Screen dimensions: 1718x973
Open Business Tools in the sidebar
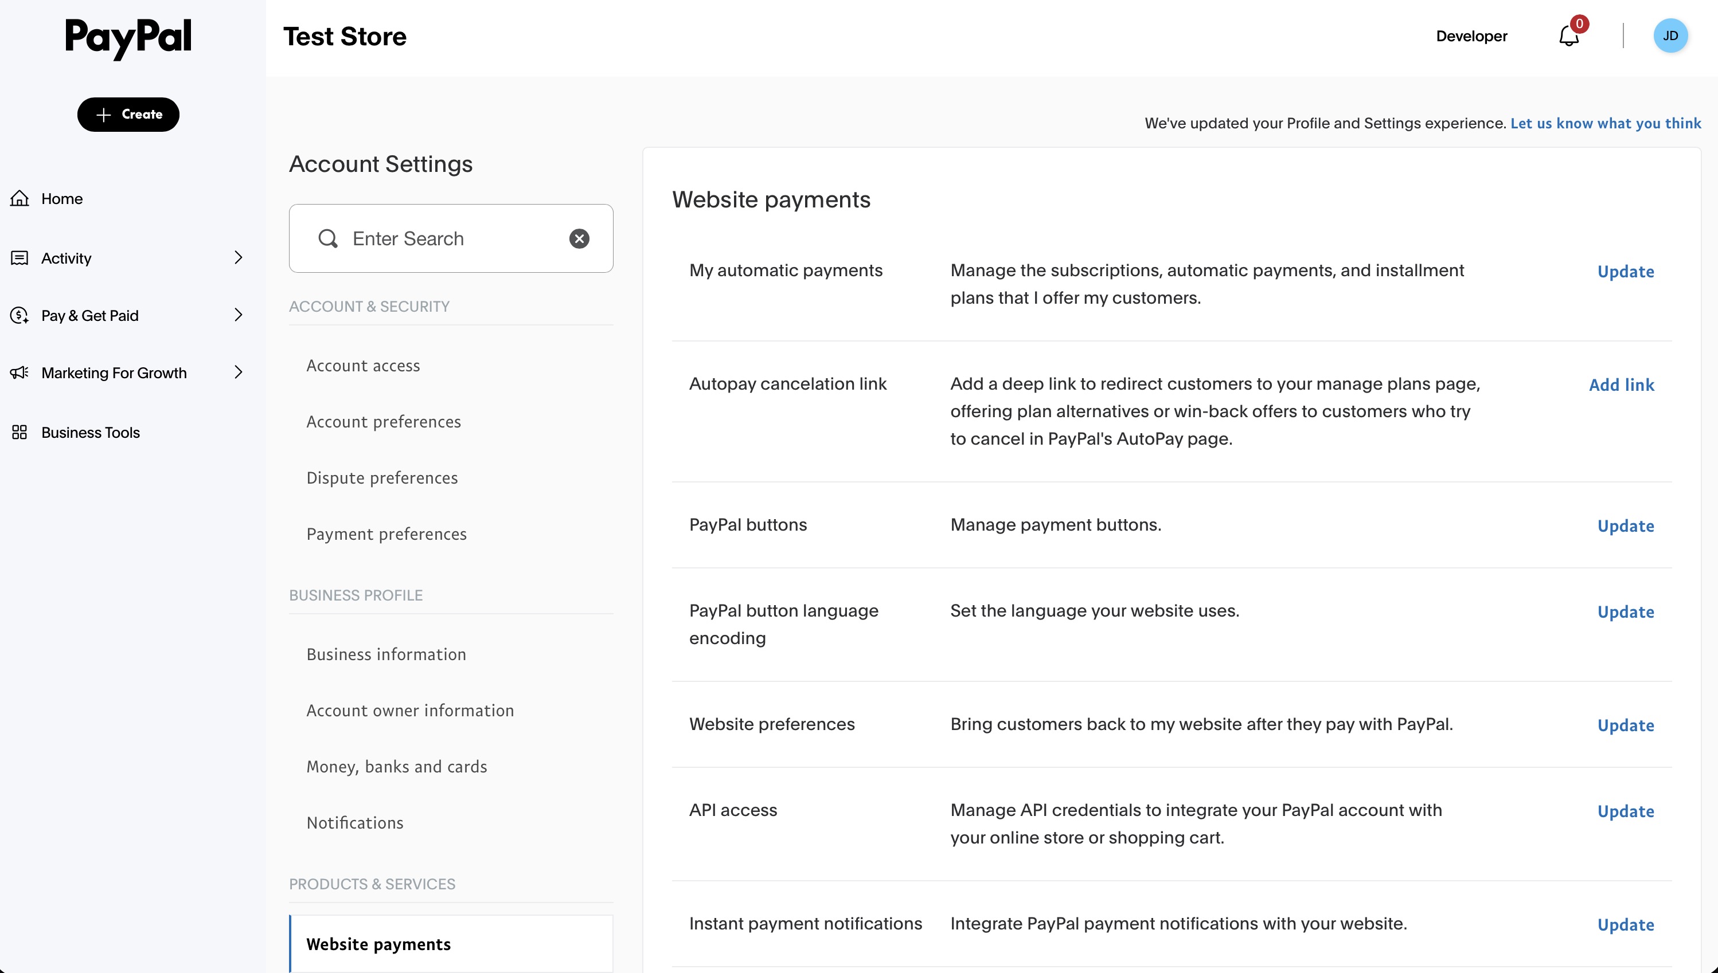[90, 433]
